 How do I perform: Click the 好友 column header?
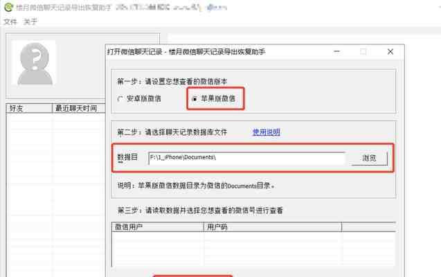click(29, 108)
